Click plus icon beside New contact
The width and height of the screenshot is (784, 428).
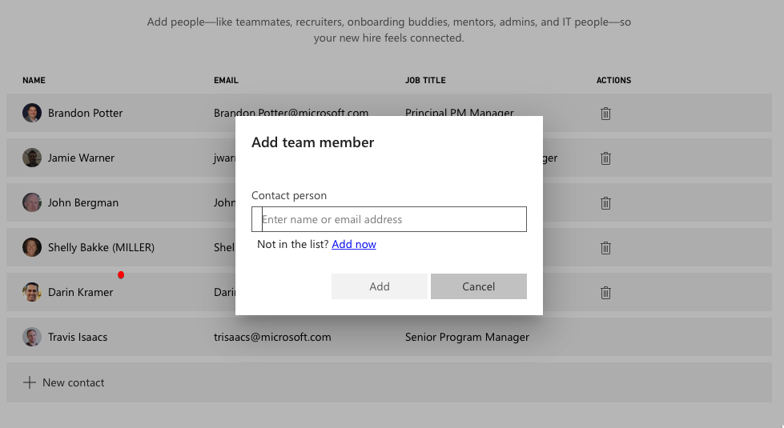pos(30,382)
